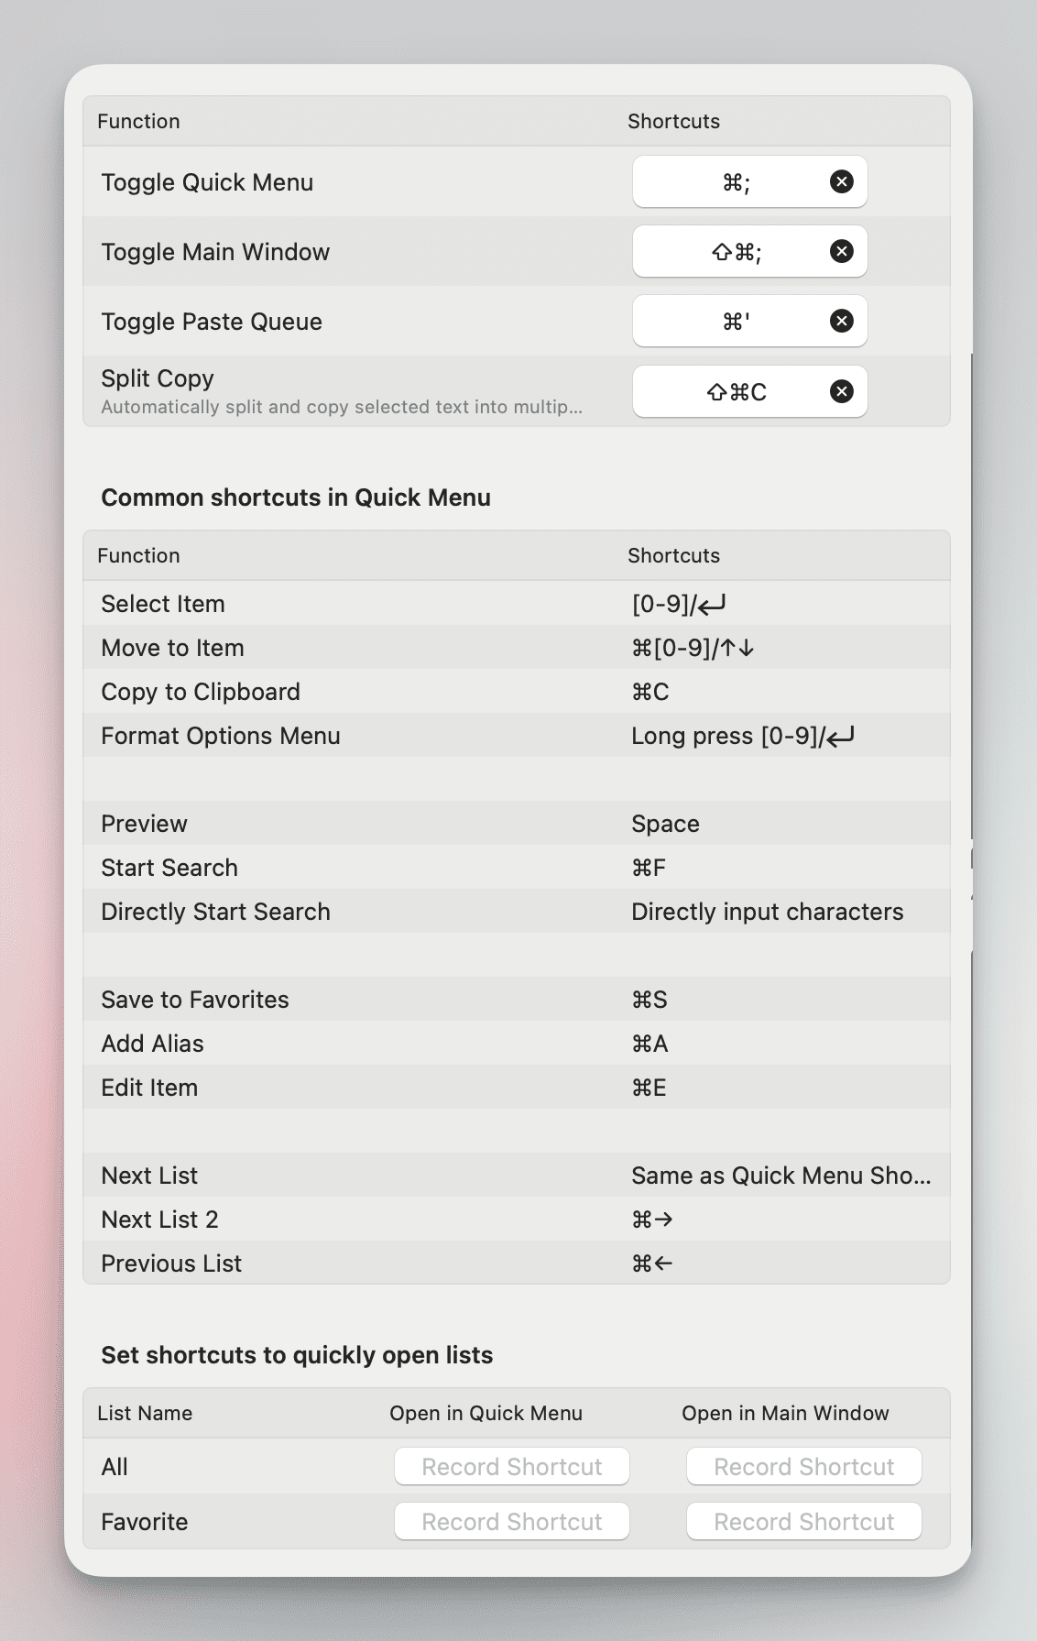Record Quick Menu shortcut for Favorite list
Image resolution: width=1037 pixels, height=1641 pixels.
point(511,1522)
